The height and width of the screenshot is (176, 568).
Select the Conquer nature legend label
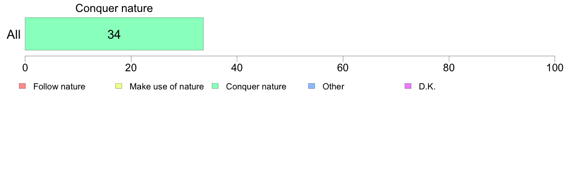tap(256, 87)
